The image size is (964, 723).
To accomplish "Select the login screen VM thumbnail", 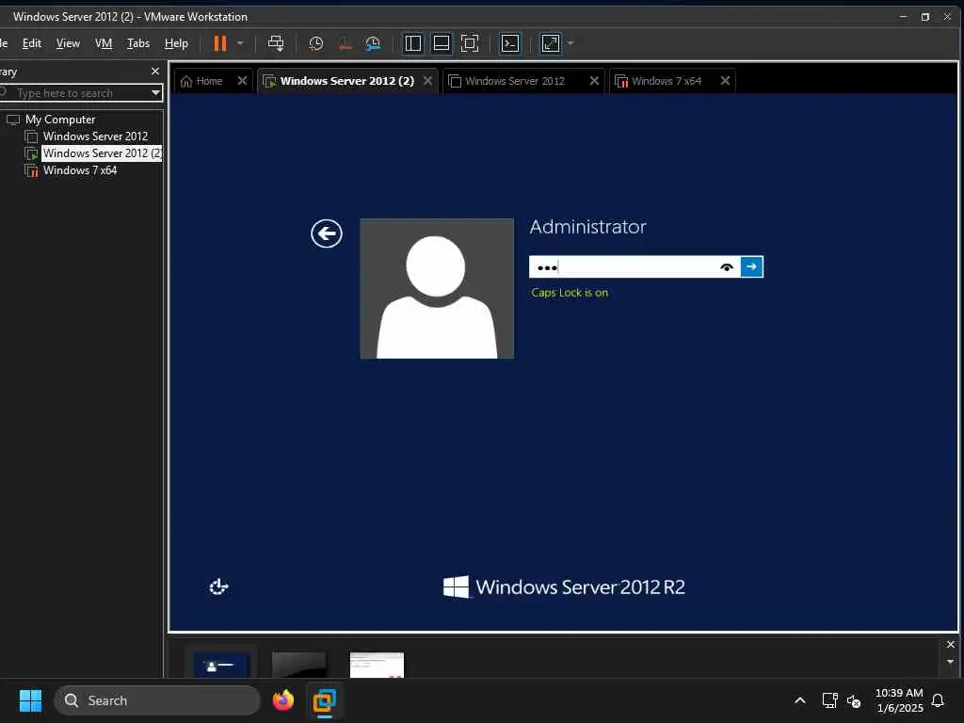I will (220, 665).
